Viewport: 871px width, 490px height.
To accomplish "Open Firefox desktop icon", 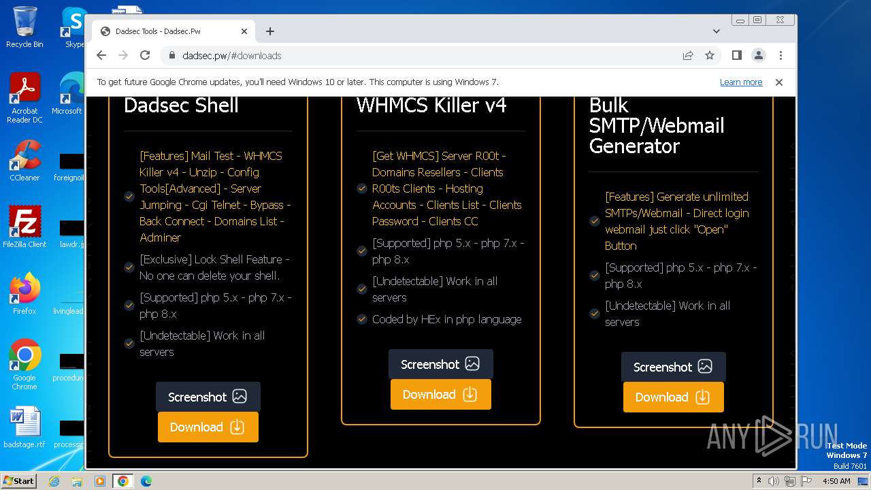I will click(x=24, y=294).
